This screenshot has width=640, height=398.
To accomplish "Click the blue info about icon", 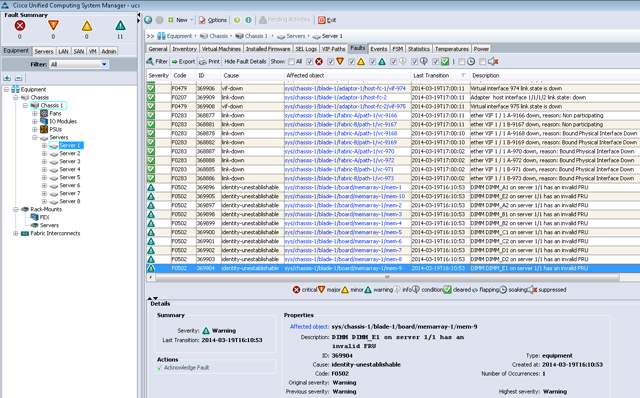I will coord(248,20).
